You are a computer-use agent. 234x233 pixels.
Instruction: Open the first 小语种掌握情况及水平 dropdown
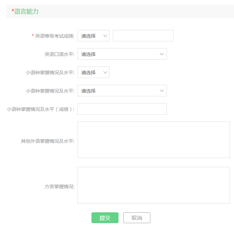point(93,72)
